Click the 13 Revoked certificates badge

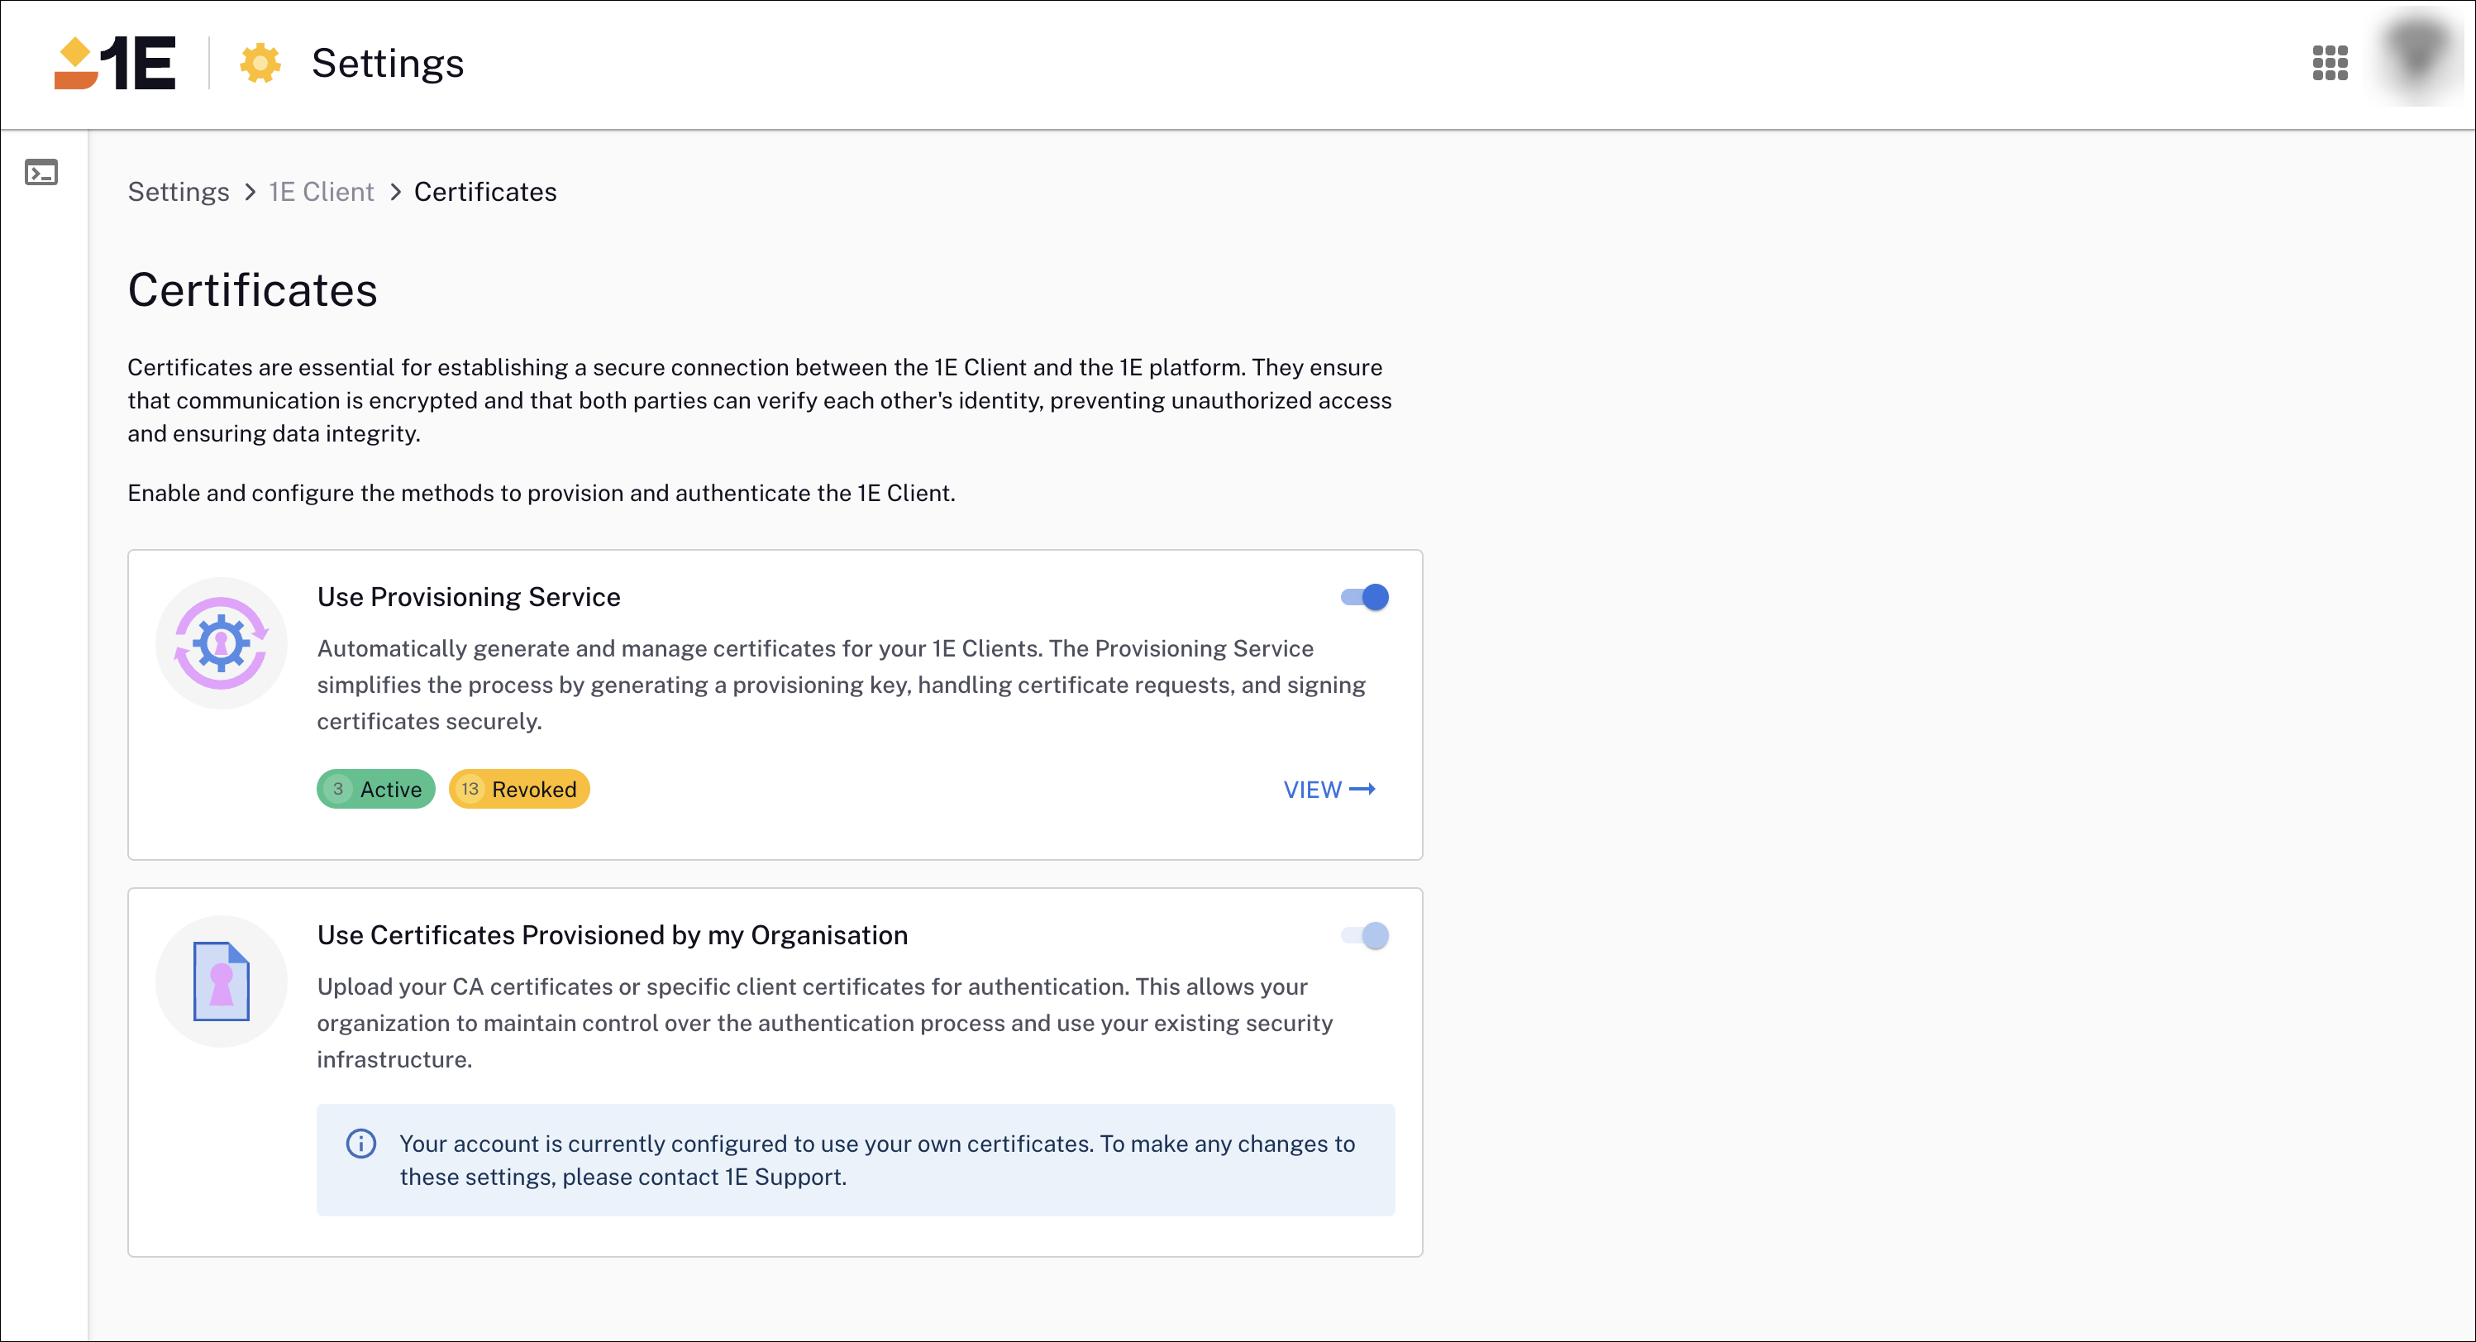pos(519,790)
